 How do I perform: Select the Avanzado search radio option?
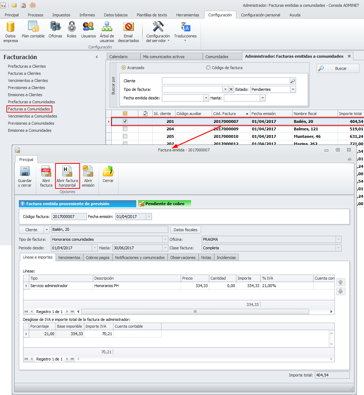pyautogui.click(x=124, y=68)
